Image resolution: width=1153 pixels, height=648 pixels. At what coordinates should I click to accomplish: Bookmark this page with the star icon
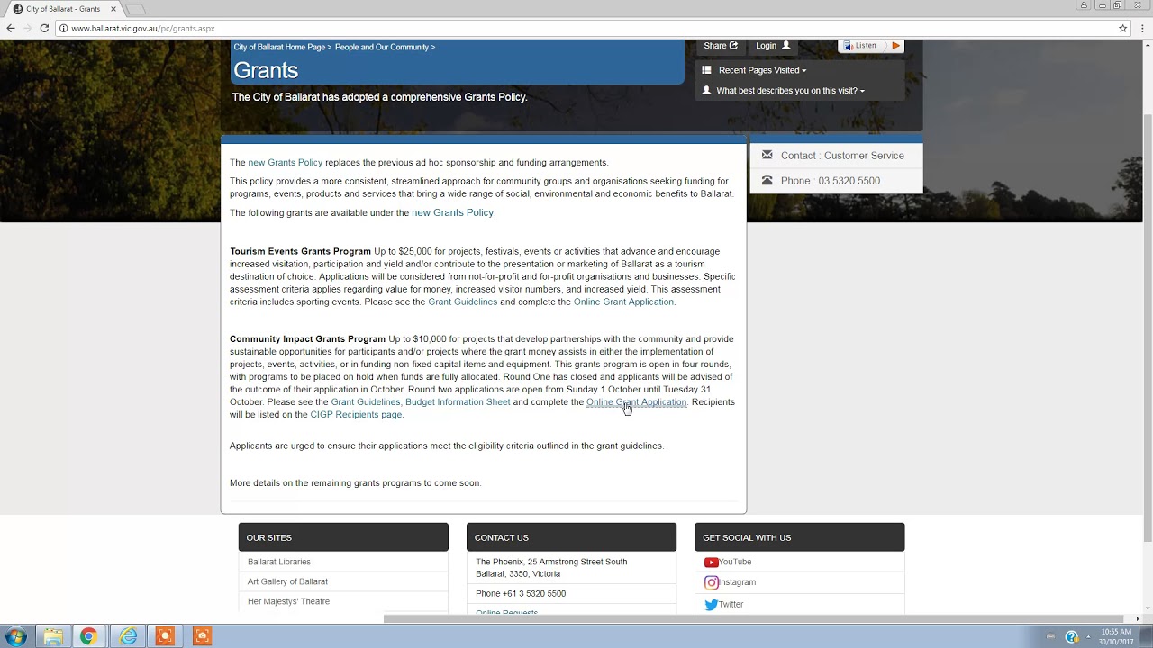(x=1123, y=28)
